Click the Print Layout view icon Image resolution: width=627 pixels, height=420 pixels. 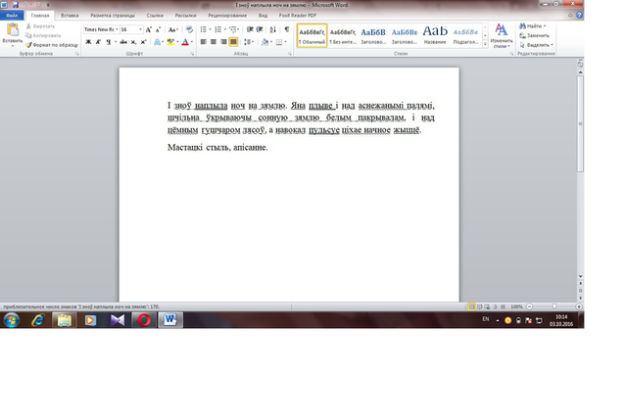point(471,306)
